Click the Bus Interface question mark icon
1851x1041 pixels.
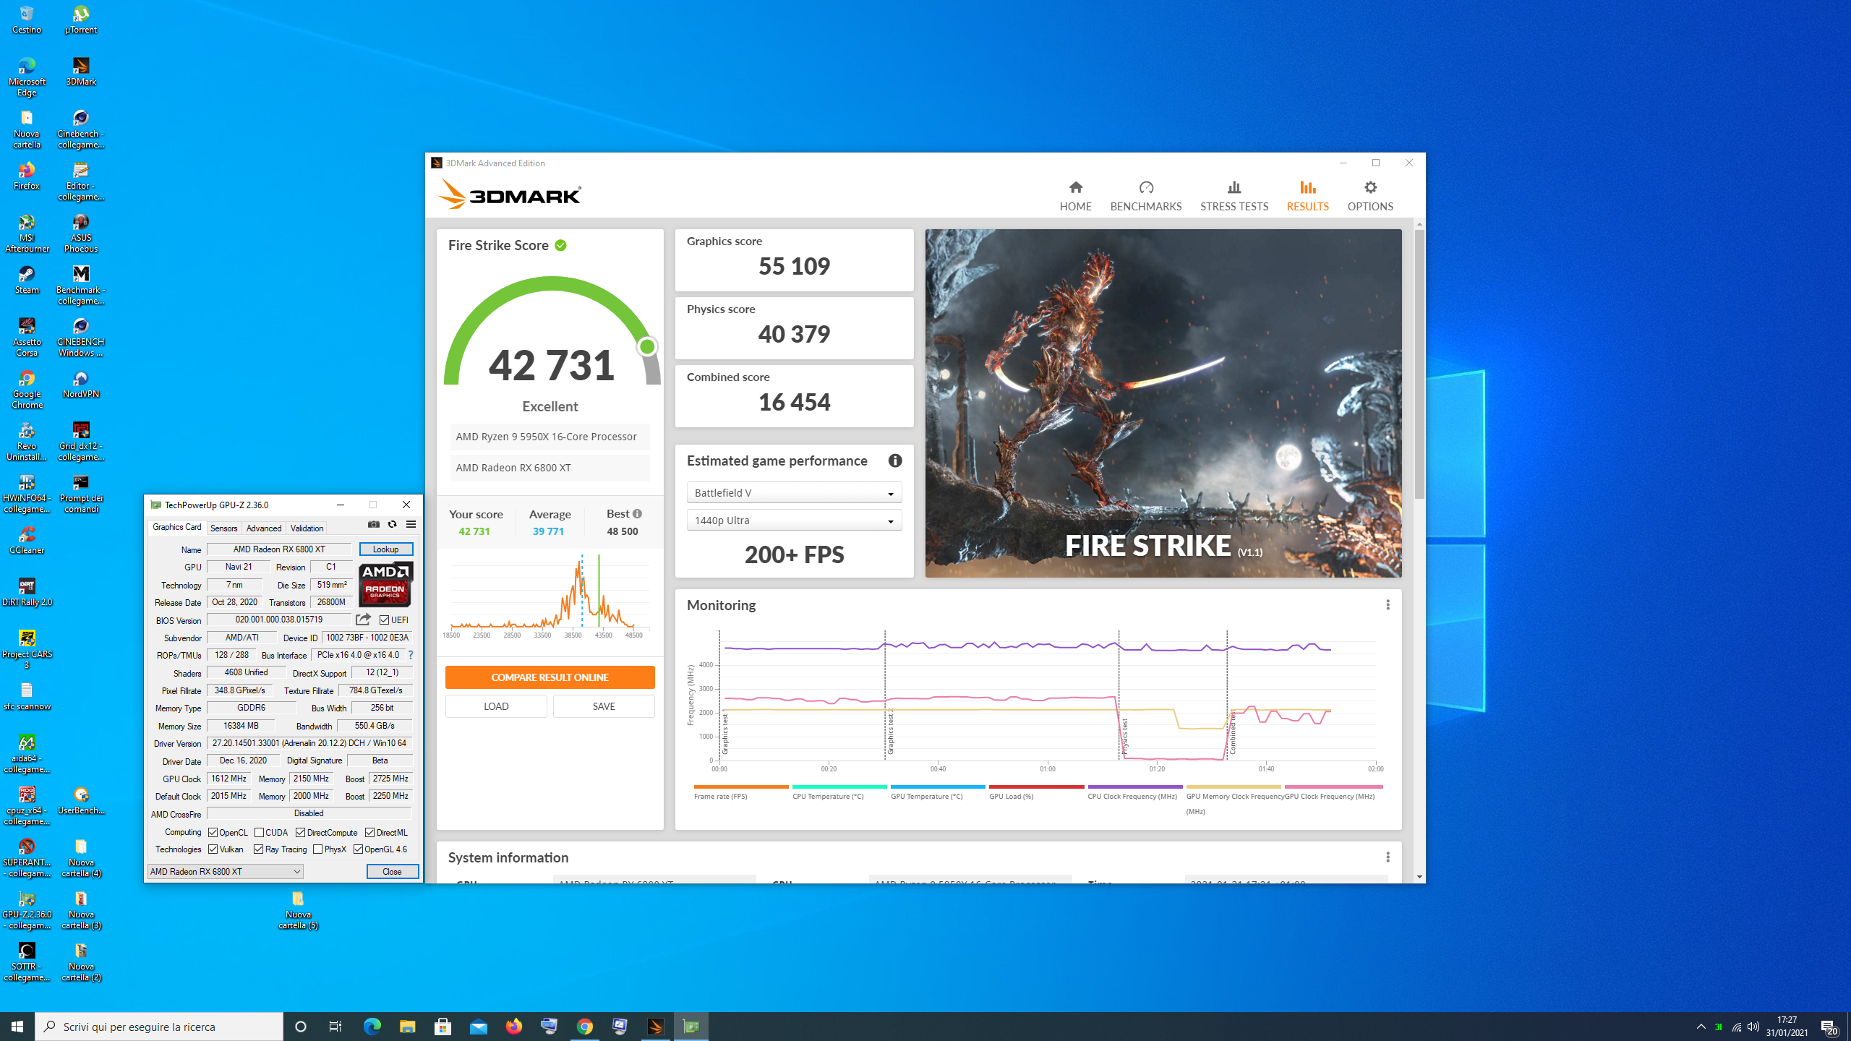[411, 655]
